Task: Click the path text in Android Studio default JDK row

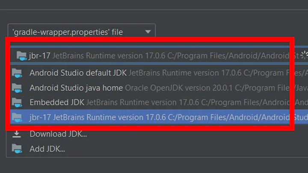Action: pyautogui.click(x=275, y=73)
